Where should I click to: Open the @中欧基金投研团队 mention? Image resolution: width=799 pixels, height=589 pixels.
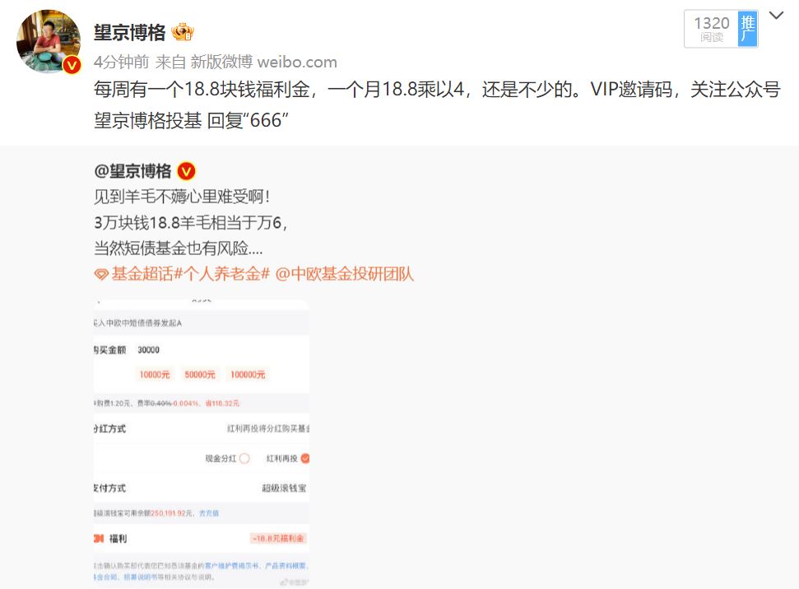345,274
